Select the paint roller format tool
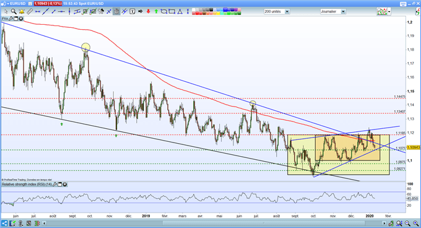This screenshot has width=421, height=228. click(x=101, y=12)
